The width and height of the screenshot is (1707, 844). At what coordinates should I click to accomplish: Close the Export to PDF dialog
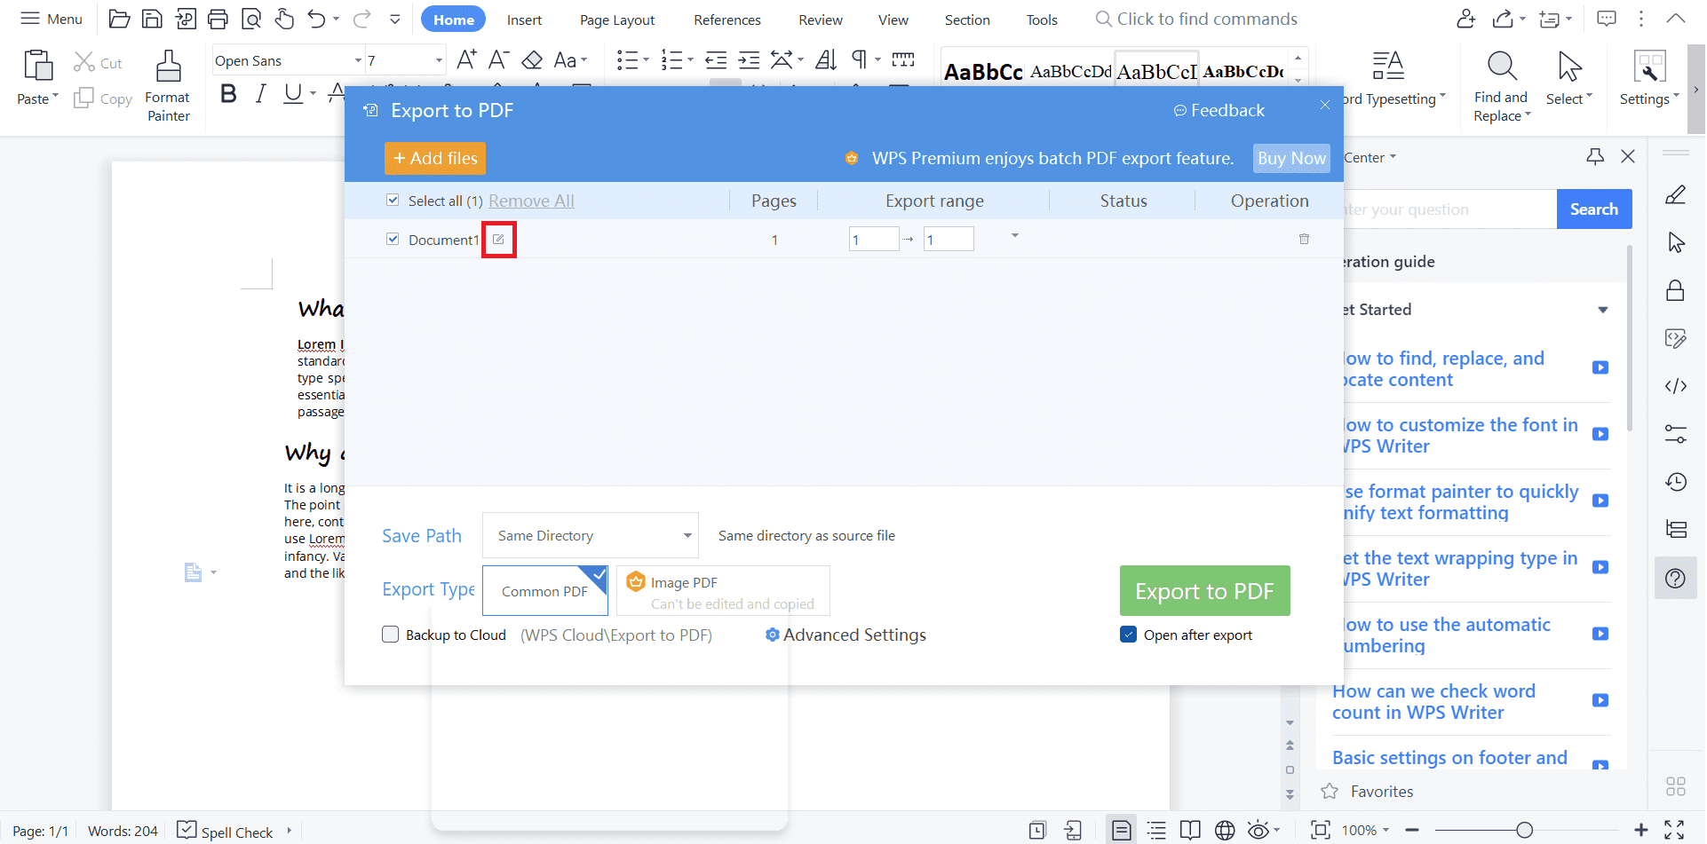click(x=1324, y=105)
